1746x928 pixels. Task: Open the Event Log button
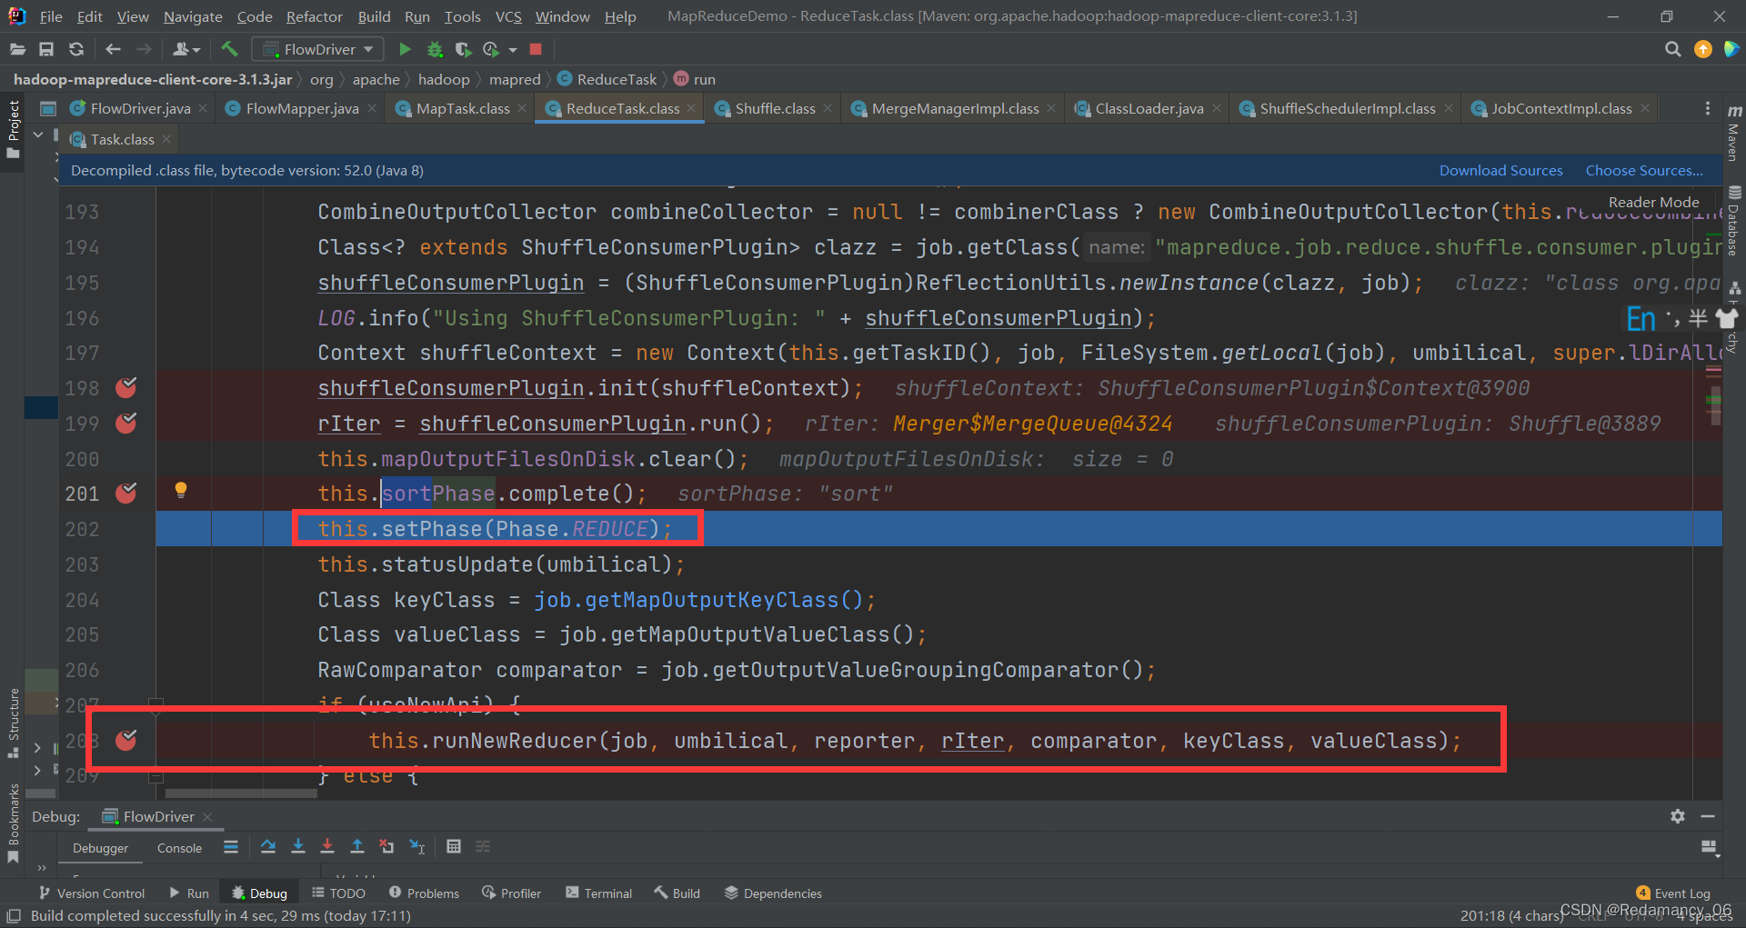click(x=1673, y=893)
